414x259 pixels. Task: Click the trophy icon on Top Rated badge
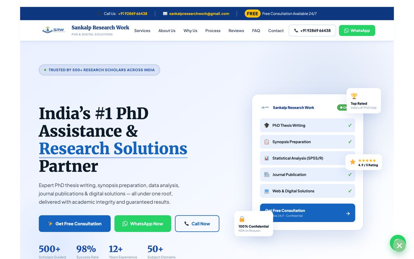pyautogui.click(x=354, y=96)
